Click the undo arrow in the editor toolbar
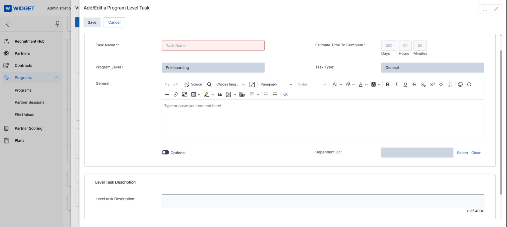Viewport: 507px width, 227px height. pyautogui.click(x=167, y=85)
